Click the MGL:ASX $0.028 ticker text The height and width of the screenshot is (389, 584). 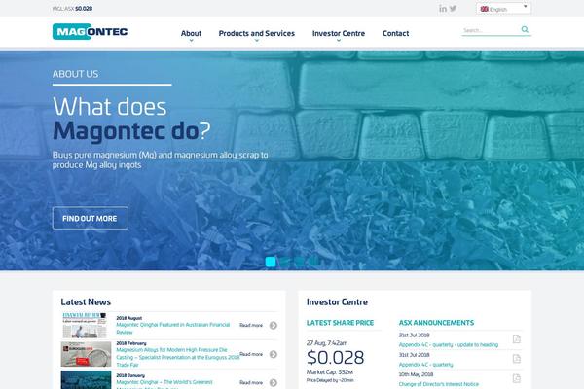pyautogui.click(x=72, y=8)
